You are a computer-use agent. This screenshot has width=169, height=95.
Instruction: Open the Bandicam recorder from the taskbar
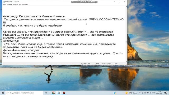point(64,93)
